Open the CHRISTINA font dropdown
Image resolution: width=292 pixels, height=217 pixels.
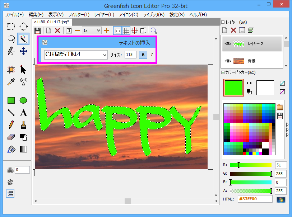click(105, 55)
